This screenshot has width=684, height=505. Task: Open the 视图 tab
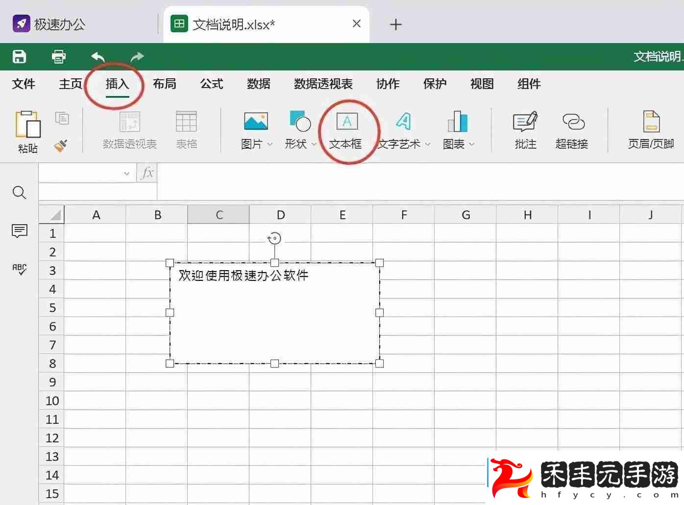(482, 84)
